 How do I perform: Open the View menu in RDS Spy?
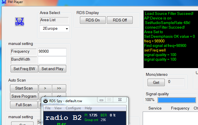58,108
